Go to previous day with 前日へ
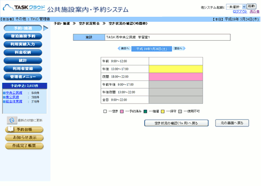 click(124, 48)
